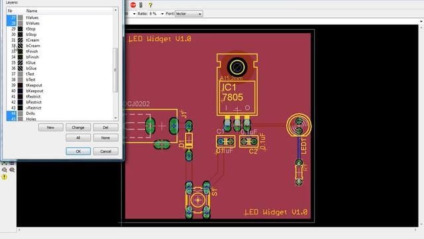
Task: Select the tKeepout layer name
Action: click(x=34, y=86)
